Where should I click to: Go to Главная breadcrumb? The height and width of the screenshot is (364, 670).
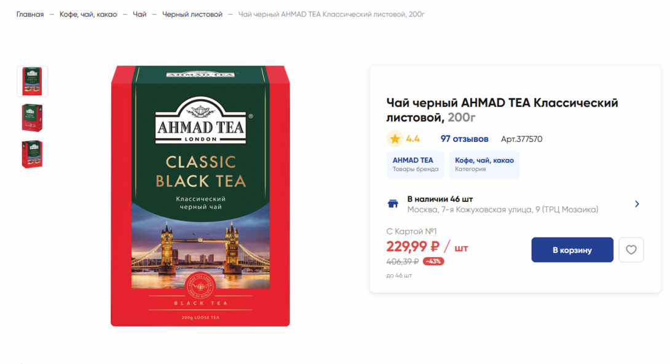[x=30, y=14]
